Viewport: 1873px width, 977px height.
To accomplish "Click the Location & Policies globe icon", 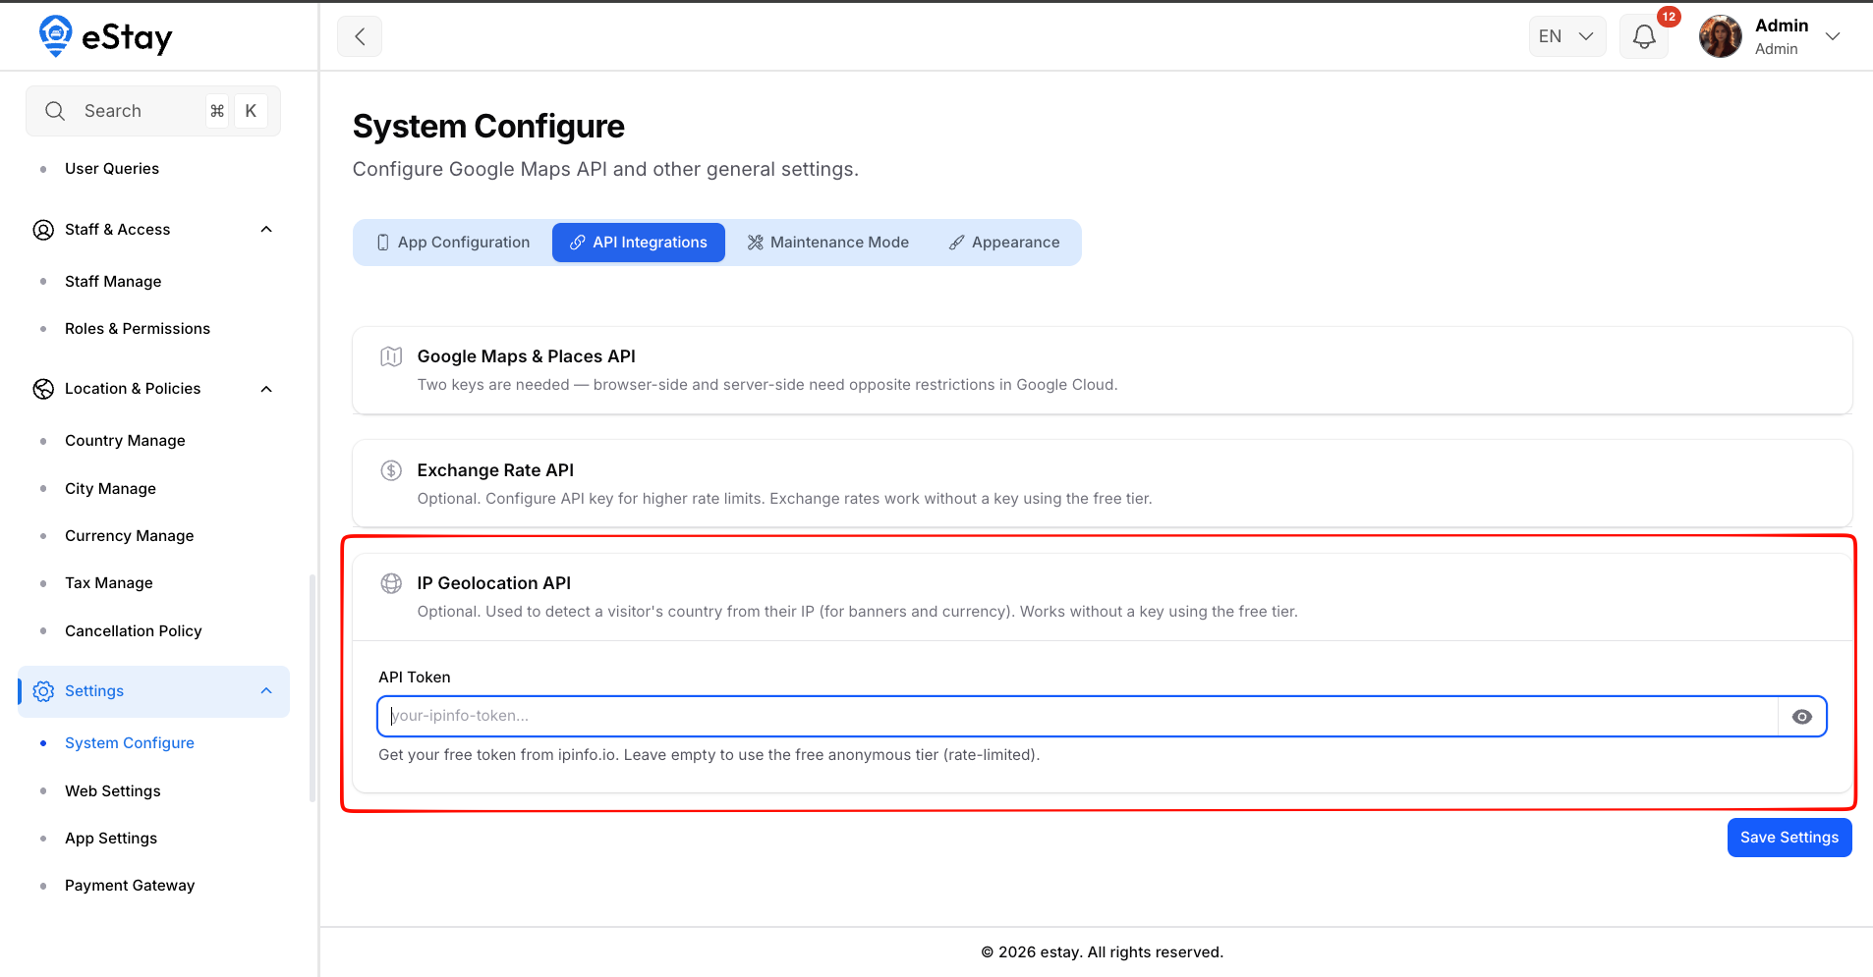I will [43, 389].
